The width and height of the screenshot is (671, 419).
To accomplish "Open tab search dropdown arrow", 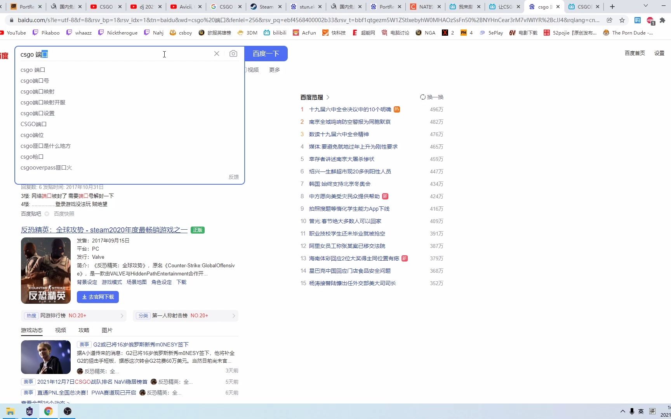I will pyautogui.click(x=646, y=6).
